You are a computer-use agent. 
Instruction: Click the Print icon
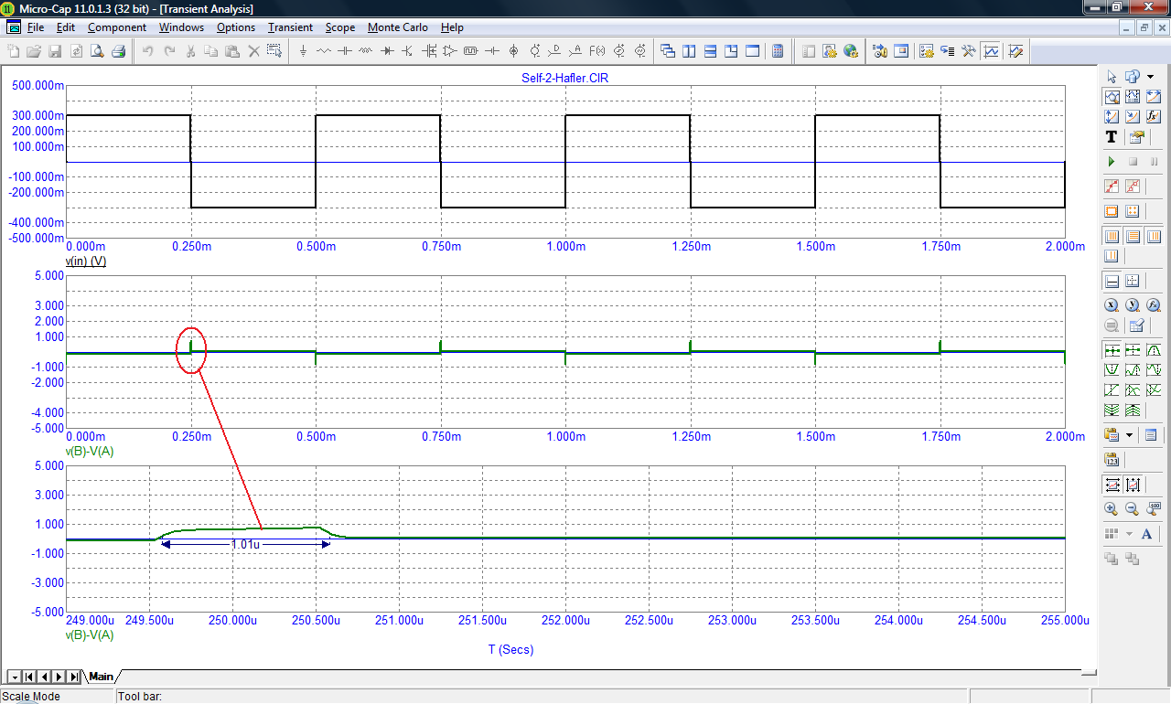click(118, 51)
